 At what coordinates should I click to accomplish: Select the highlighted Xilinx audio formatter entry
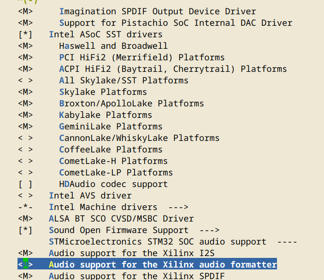pyautogui.click(x=163, y=265)
